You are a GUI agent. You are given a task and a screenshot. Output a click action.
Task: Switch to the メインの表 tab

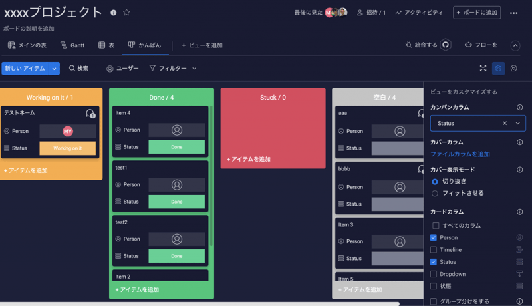(27, 45)
